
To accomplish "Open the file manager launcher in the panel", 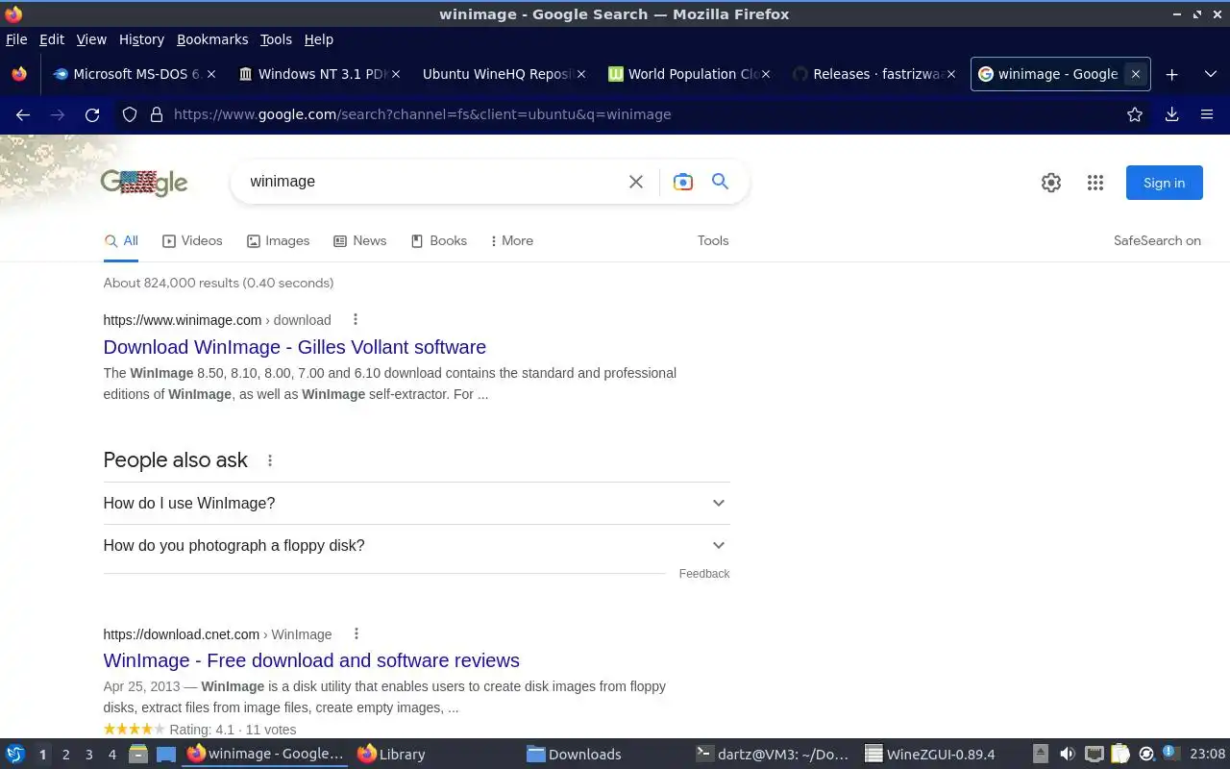I will coord(138,754).
